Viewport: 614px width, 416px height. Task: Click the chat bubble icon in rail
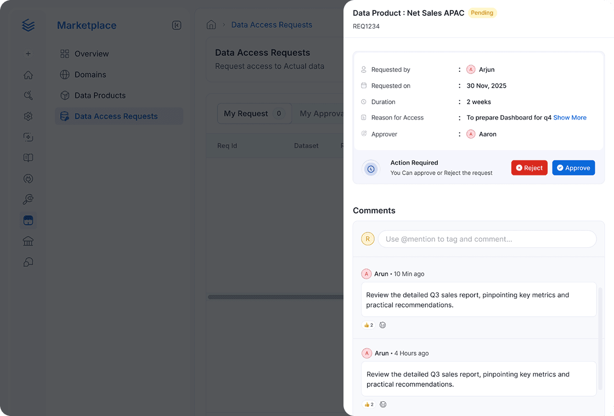(28, 262)
